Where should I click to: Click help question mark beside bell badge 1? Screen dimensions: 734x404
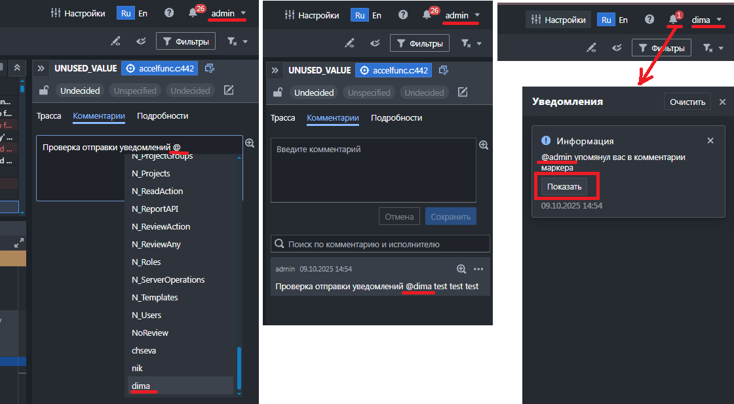point(649,20)
